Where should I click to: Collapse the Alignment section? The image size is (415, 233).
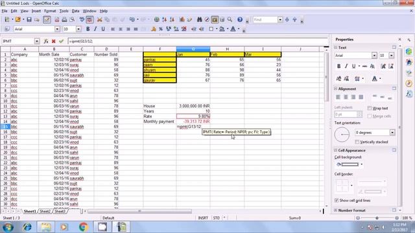coord(336,89)
